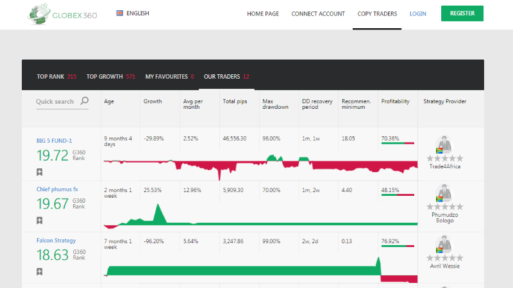Screen dimensions: 513x288
Task: Switch to the Top Rank tab
Action: [56, 76]
